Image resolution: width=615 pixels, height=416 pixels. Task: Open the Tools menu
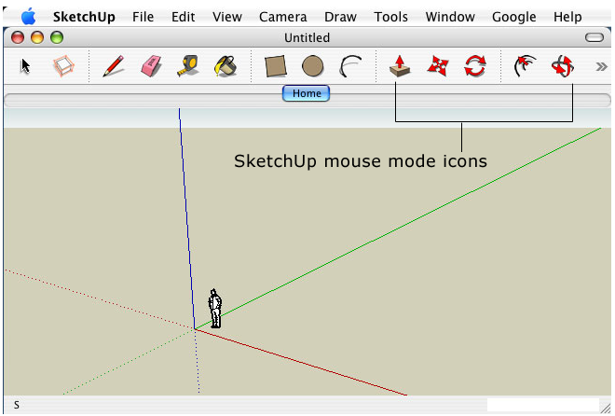[390, 17]
